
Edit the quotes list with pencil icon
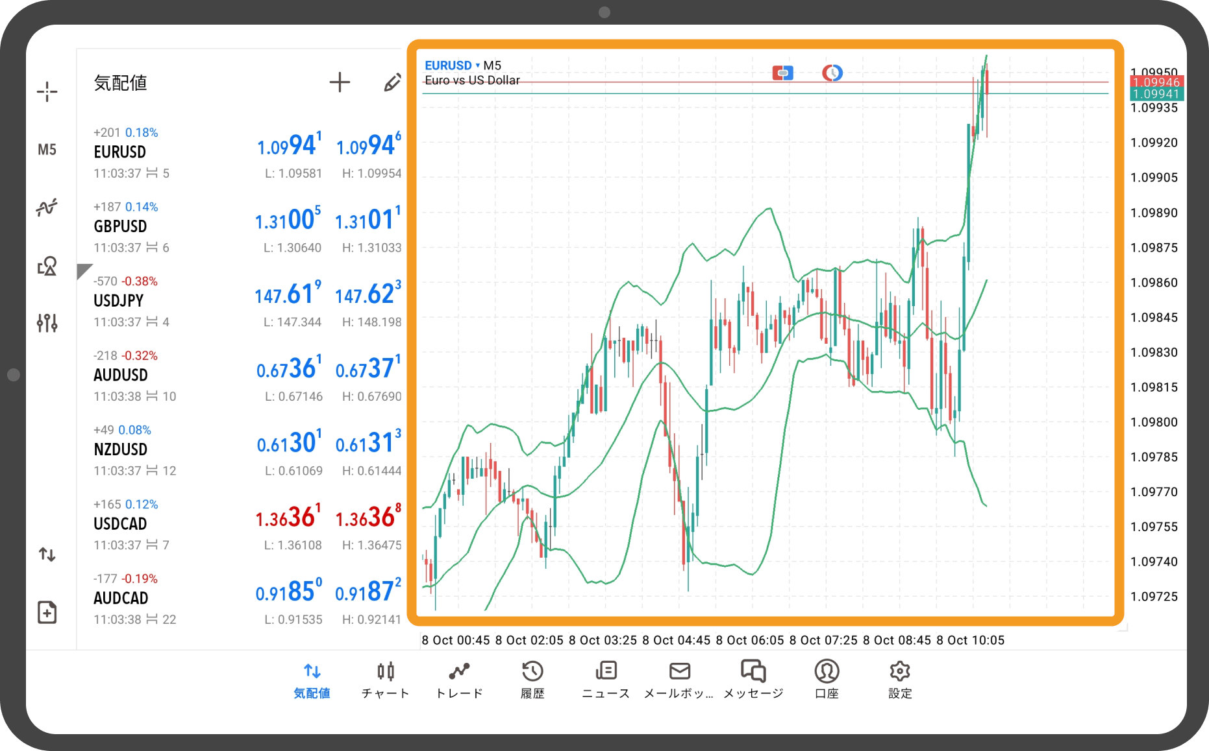point(392,82)
